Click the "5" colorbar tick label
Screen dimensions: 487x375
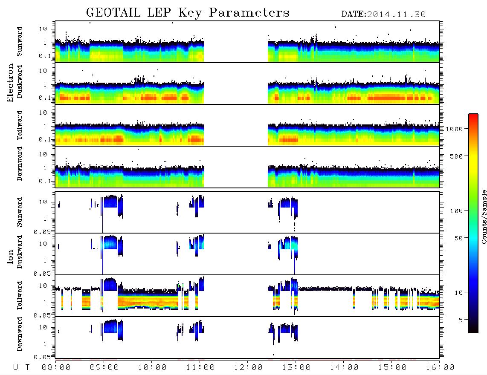pyautogui.click(x=461, y=320)
